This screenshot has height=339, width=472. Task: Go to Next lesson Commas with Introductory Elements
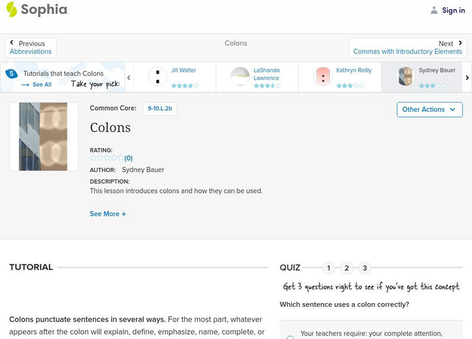click(x=408, y=48)
